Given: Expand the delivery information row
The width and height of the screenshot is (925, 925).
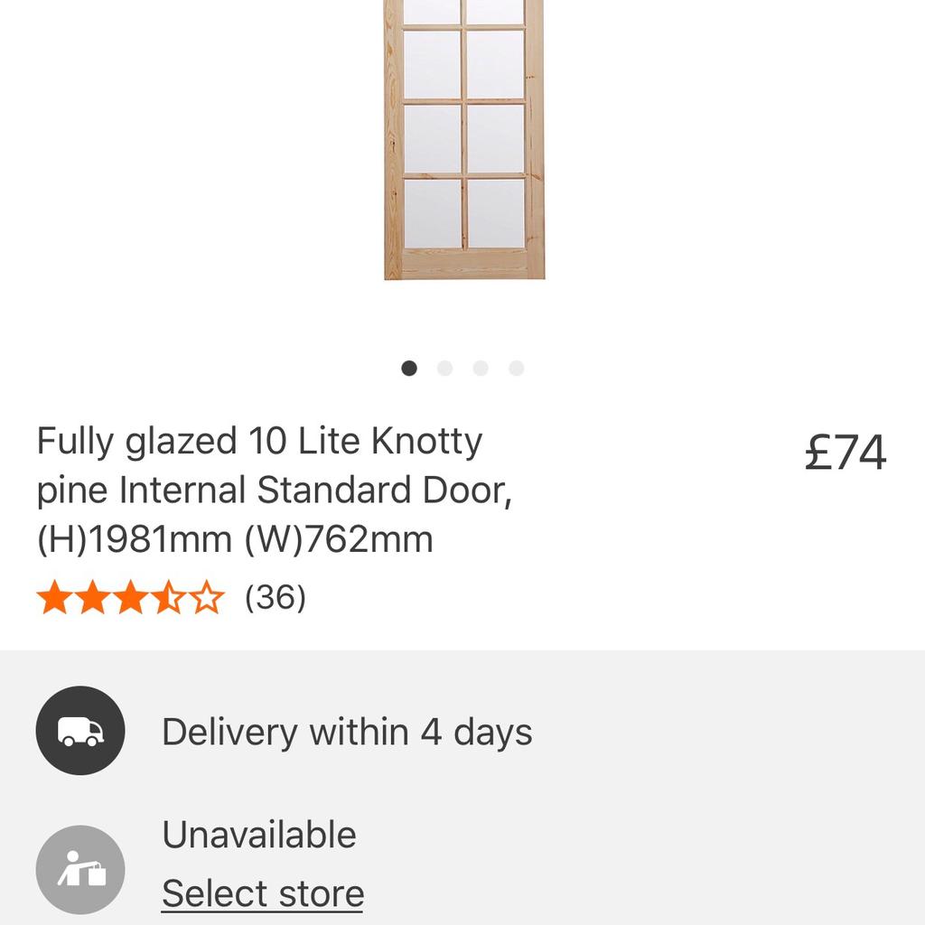Looking at the screenshot, I should pyautogui.click(x=347, y=732).
